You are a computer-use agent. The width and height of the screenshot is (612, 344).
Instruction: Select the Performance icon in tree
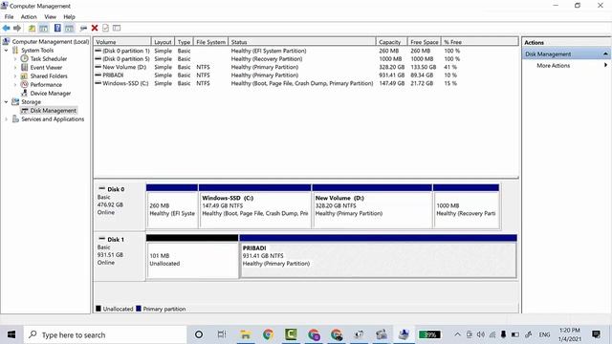[x=24, y=84]
